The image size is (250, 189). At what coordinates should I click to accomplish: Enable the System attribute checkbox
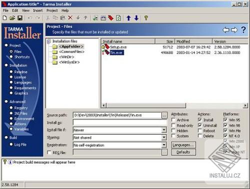(173, 136)
